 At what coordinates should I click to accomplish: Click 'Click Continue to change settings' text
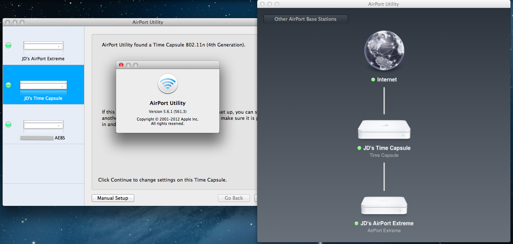(163, 180)
